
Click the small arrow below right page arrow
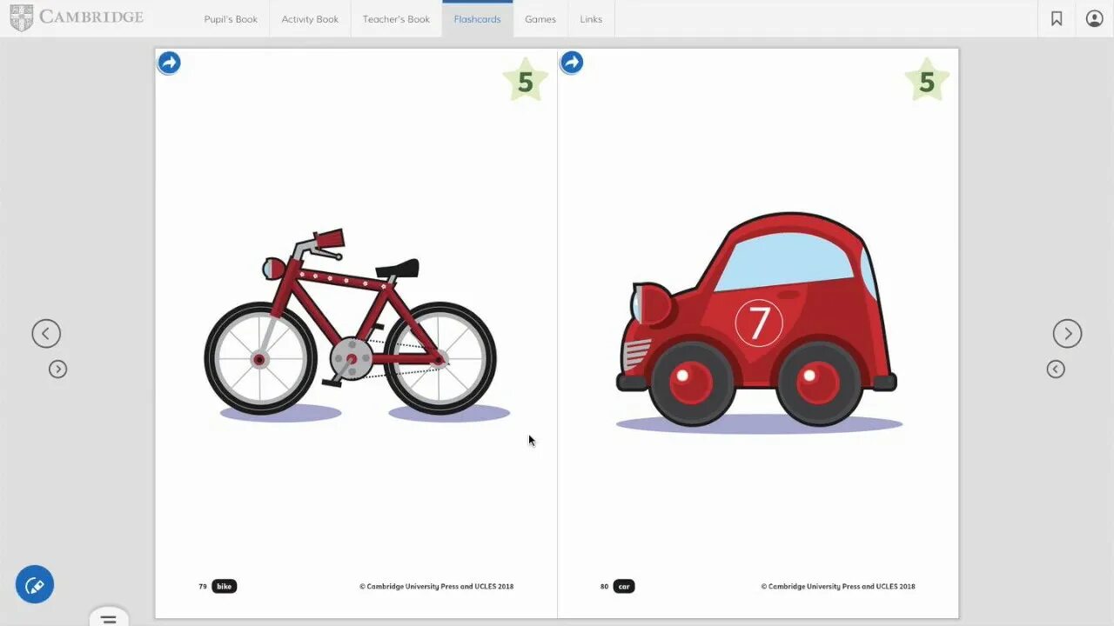click(1056, 370)
